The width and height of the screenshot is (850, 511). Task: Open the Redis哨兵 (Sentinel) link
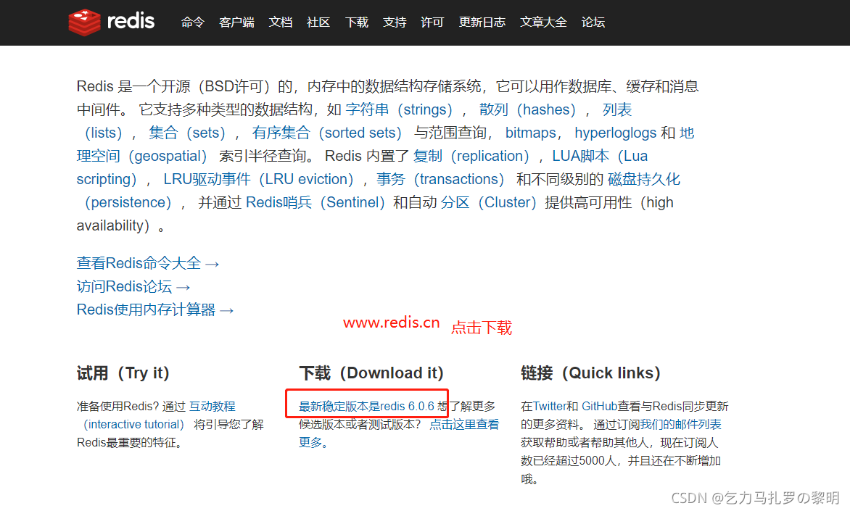[315, 202]
